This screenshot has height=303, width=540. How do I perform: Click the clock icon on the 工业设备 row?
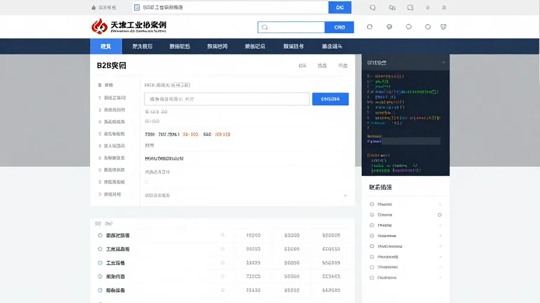(100, 263)
